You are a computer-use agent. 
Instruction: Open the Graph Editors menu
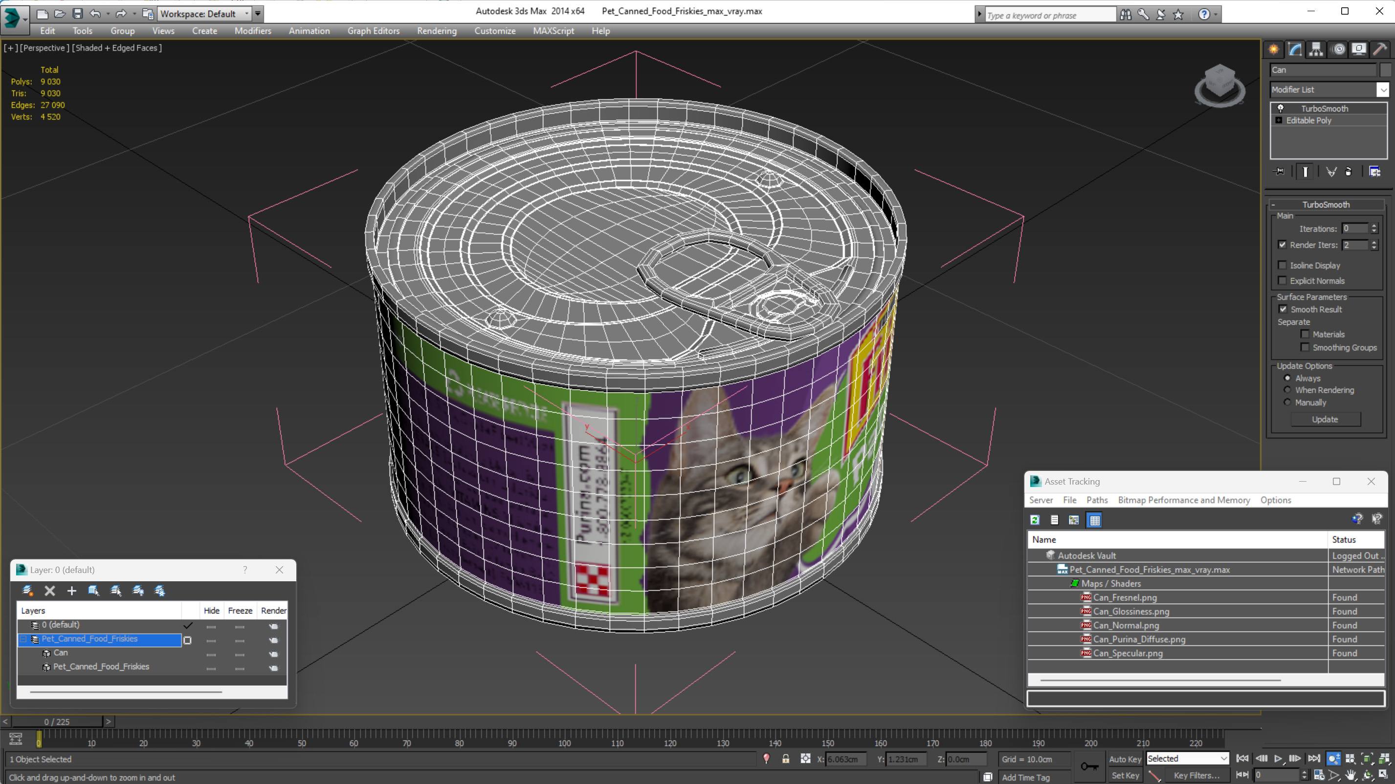coord(373,31)
